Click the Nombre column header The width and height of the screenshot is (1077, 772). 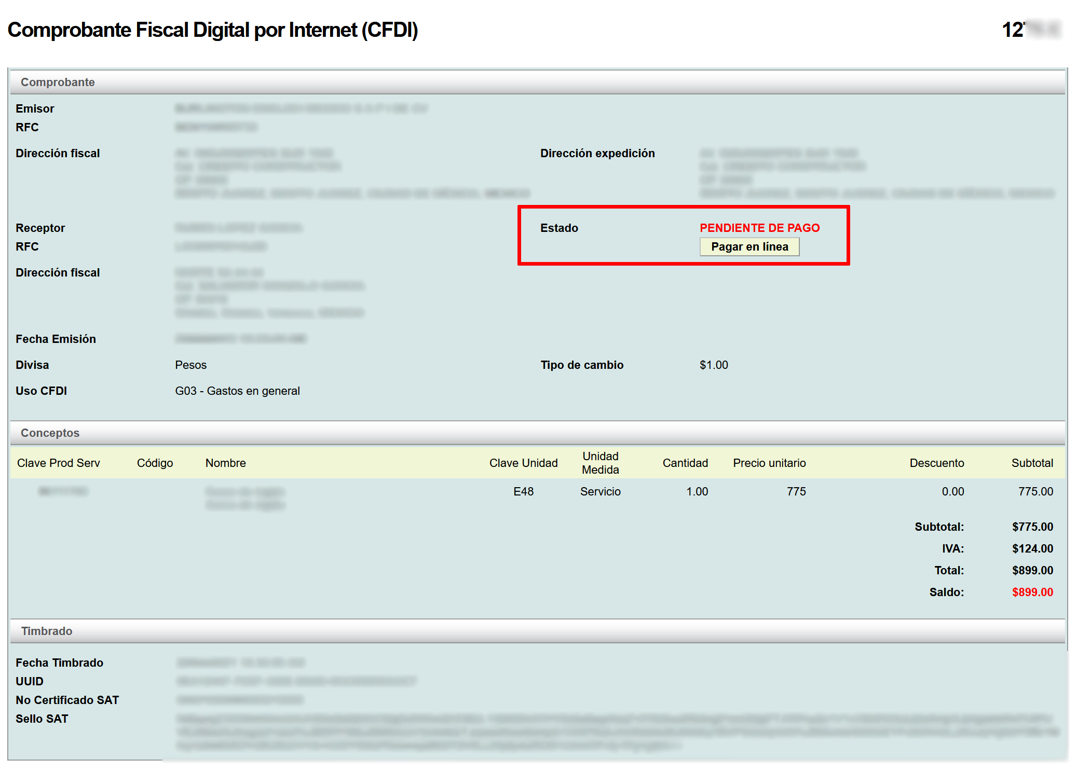tap(225, 463)
